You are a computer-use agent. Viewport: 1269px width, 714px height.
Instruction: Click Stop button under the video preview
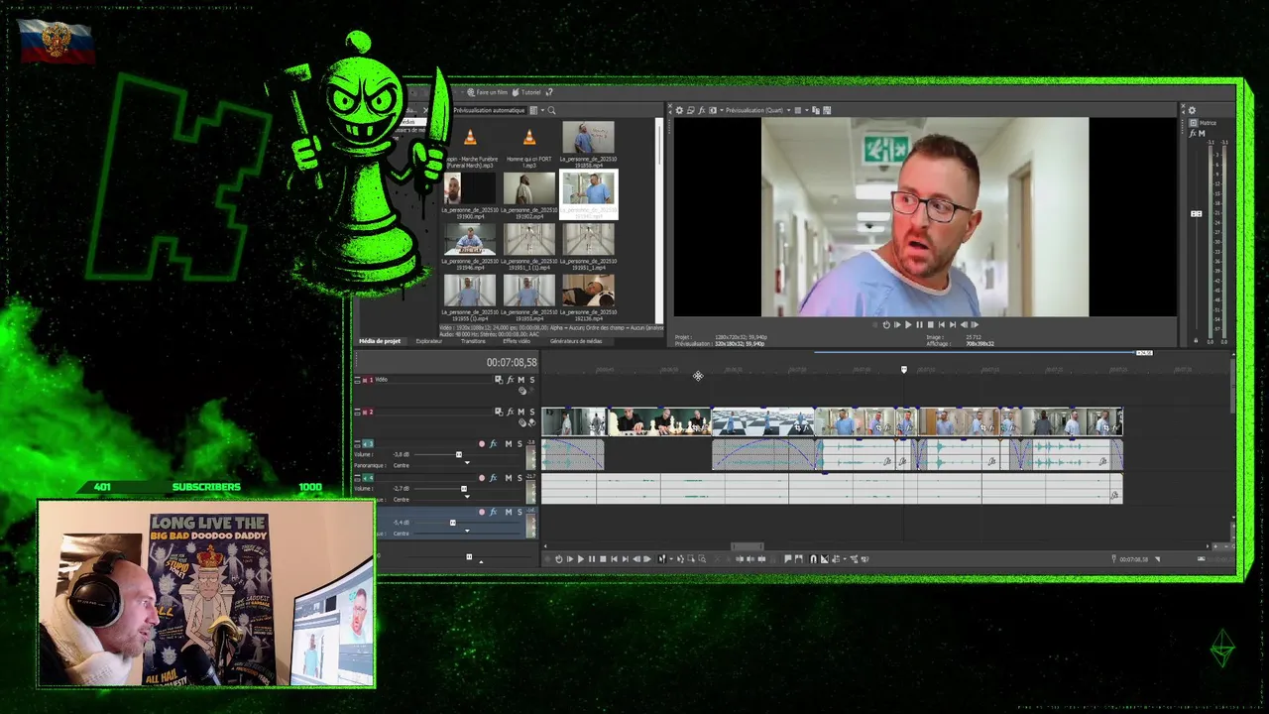pos(930,324)
